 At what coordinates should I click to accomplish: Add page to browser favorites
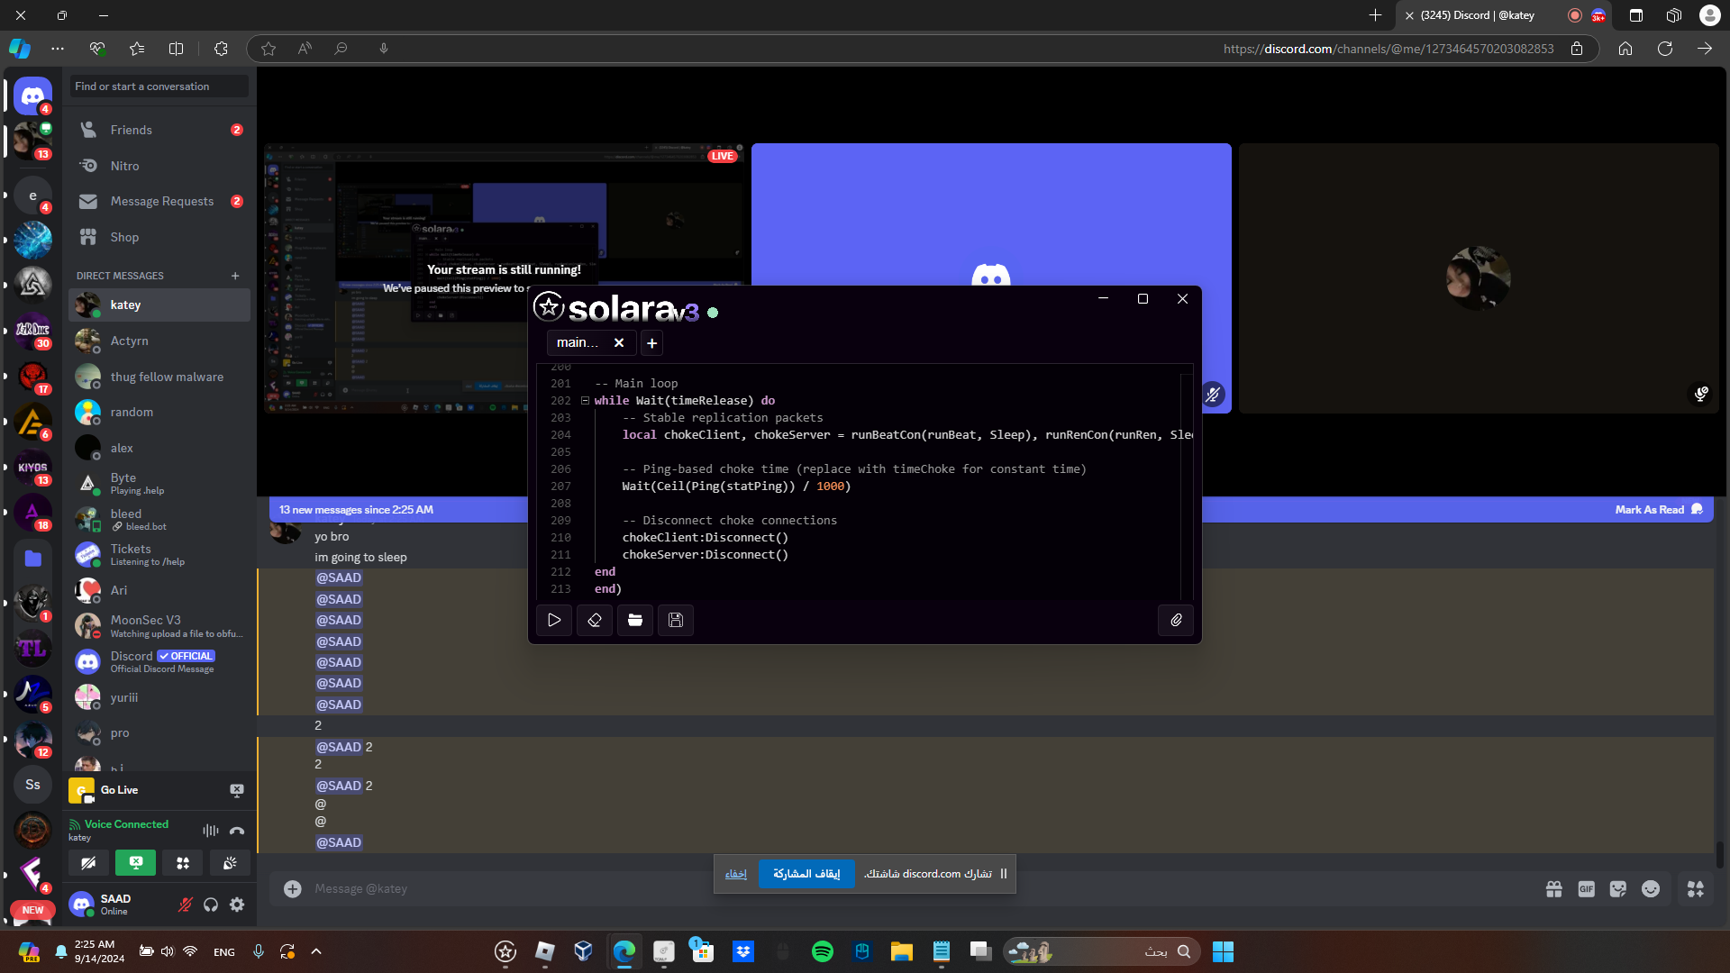click(x=269, y=49)
